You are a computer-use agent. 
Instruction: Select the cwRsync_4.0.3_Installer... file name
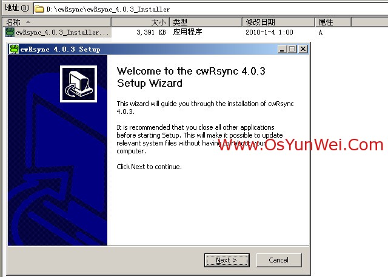click(62, 32)
